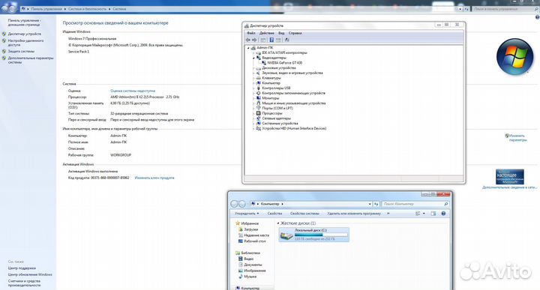Expand the Дисковые устройства category

click(253, 68)
